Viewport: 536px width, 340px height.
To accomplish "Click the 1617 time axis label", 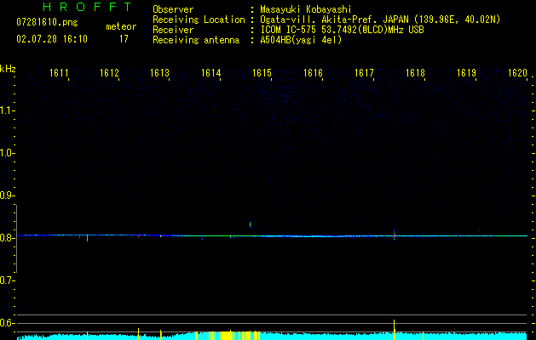I will point(364,72).
